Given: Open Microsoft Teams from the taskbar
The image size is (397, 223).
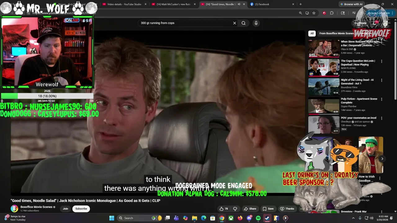Looking at the screenshot, I should click(176, 218).
